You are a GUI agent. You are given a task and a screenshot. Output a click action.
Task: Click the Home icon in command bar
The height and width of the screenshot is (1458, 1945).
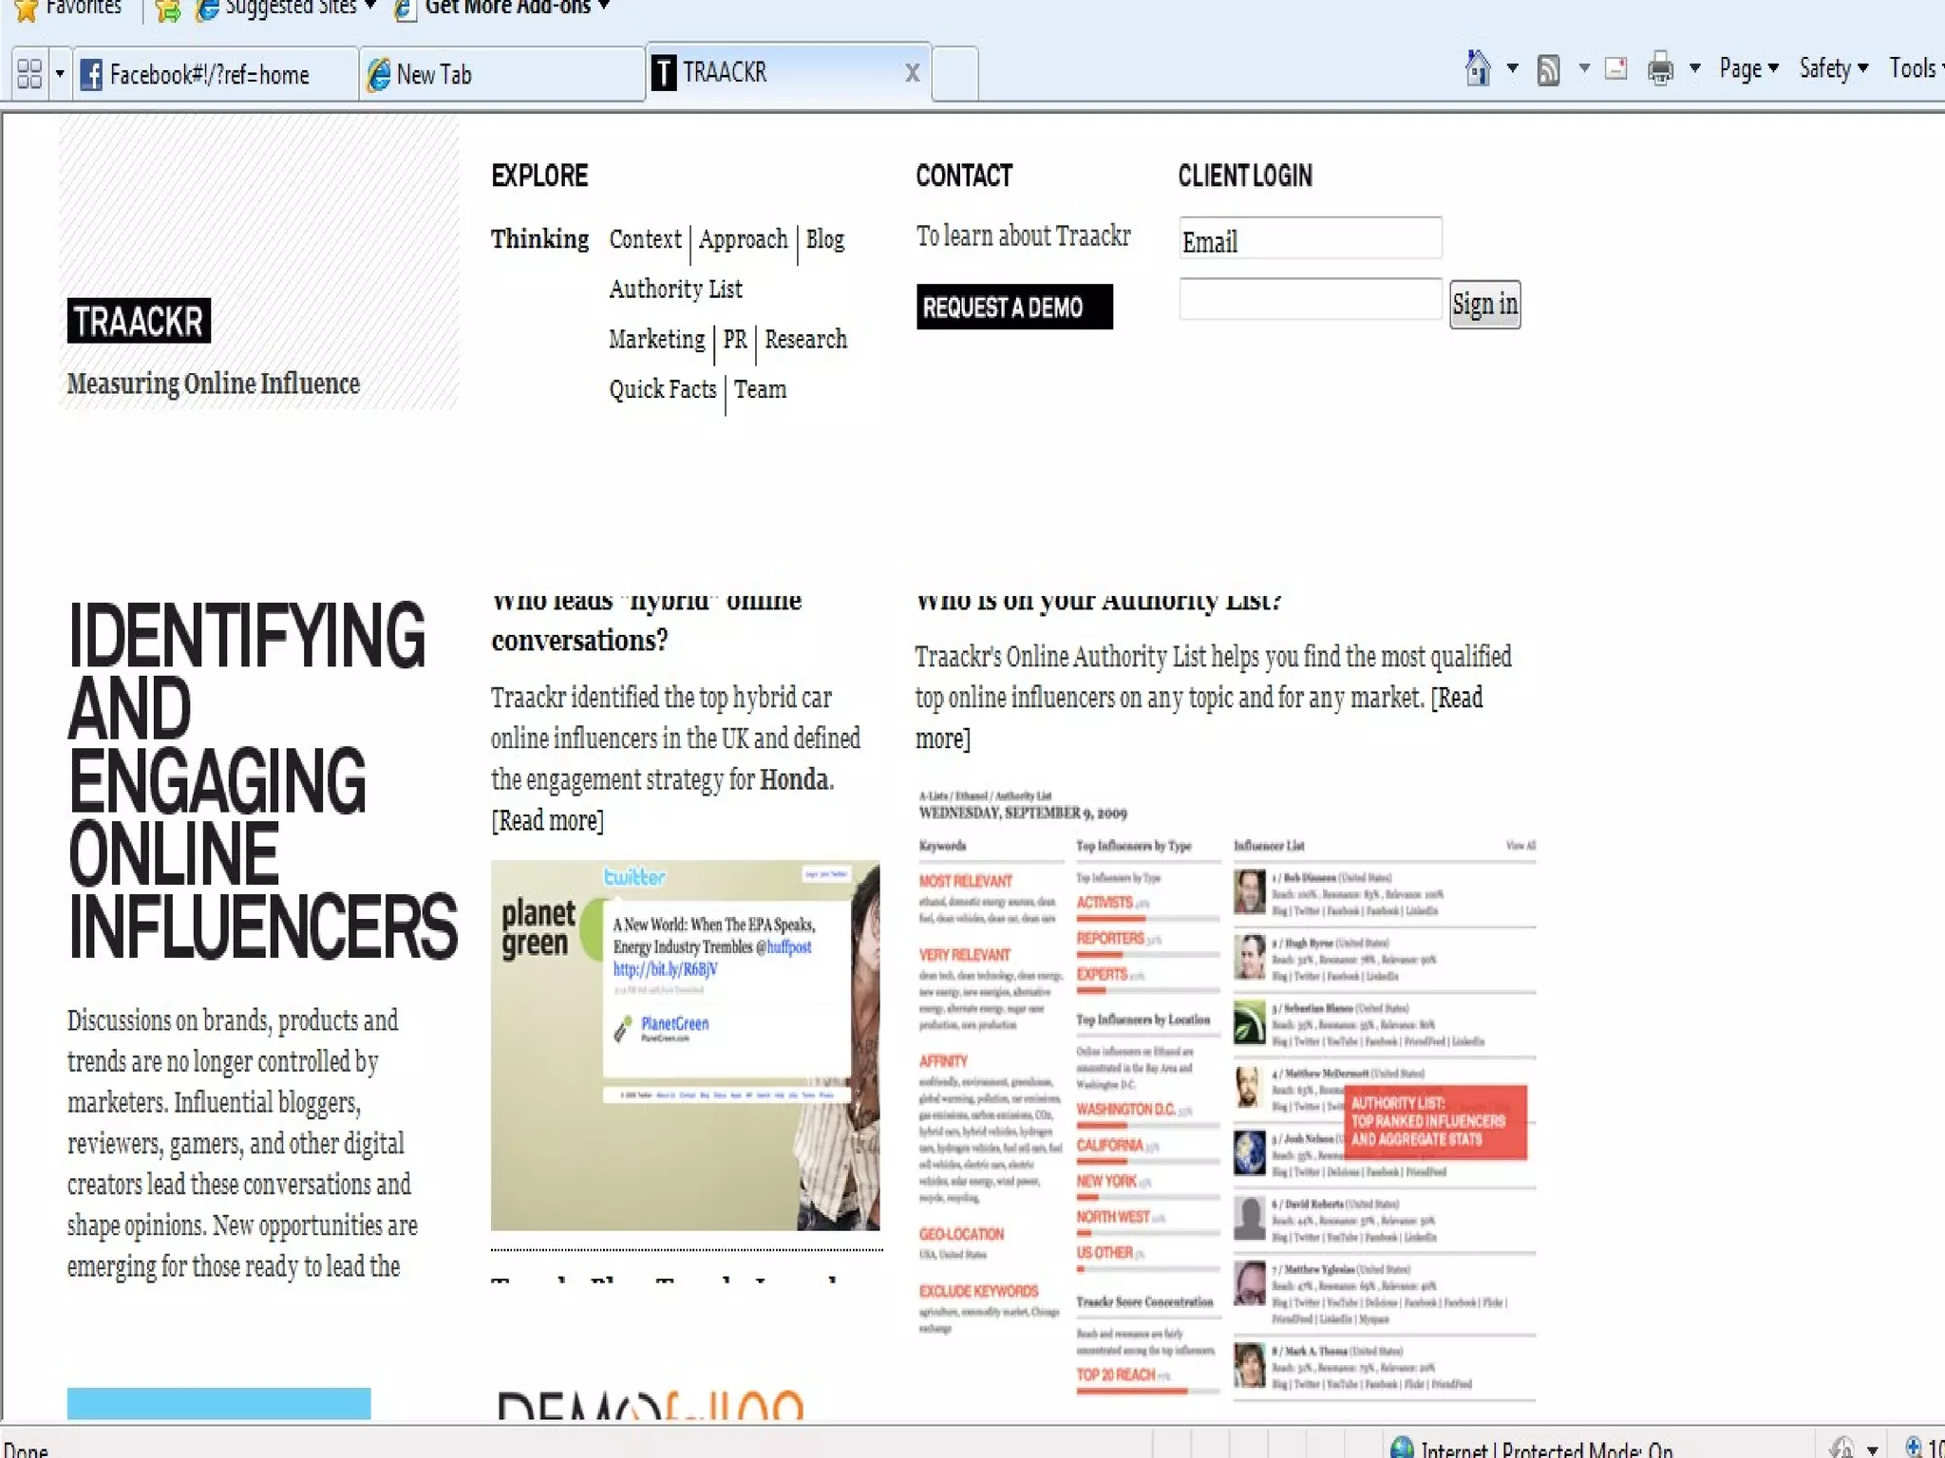(1478, 68)
